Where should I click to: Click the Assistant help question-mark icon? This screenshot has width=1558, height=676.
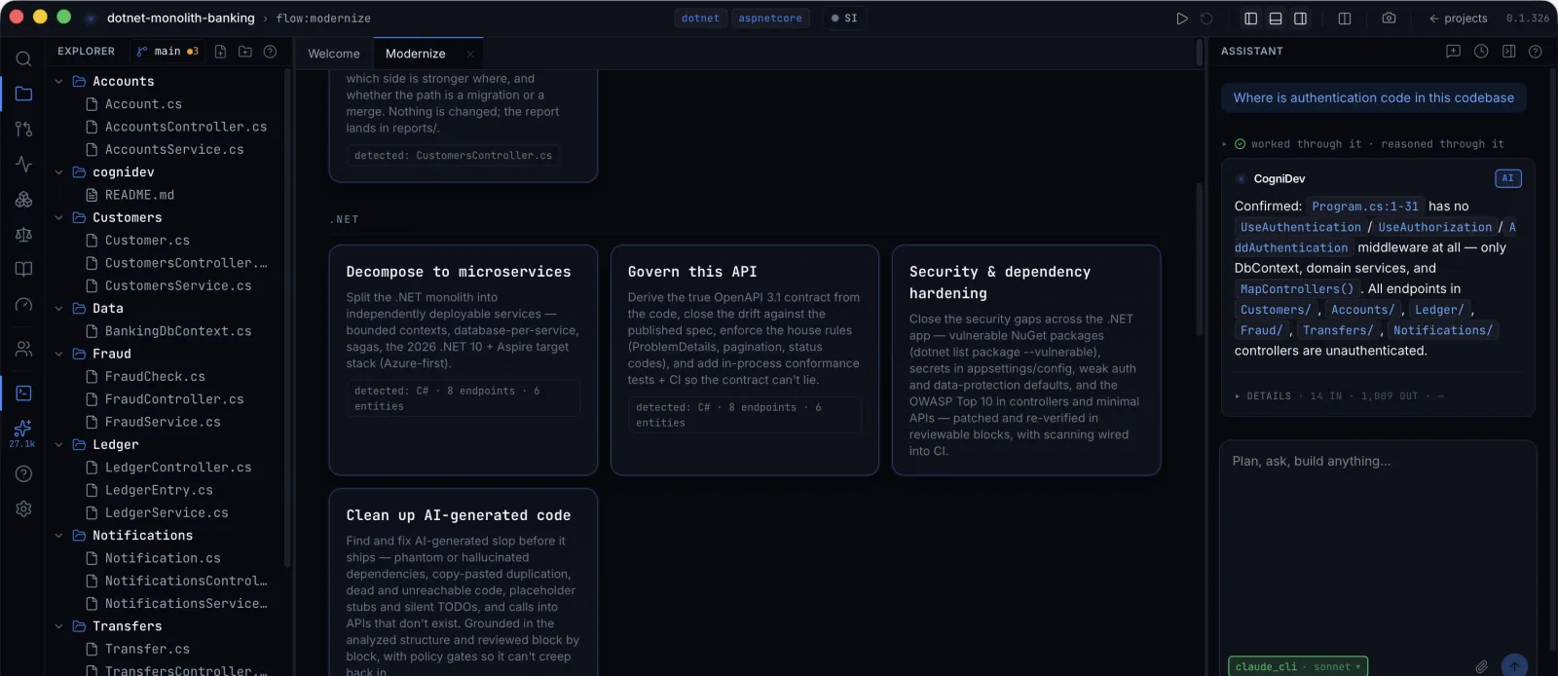[x=1536, y=51]
